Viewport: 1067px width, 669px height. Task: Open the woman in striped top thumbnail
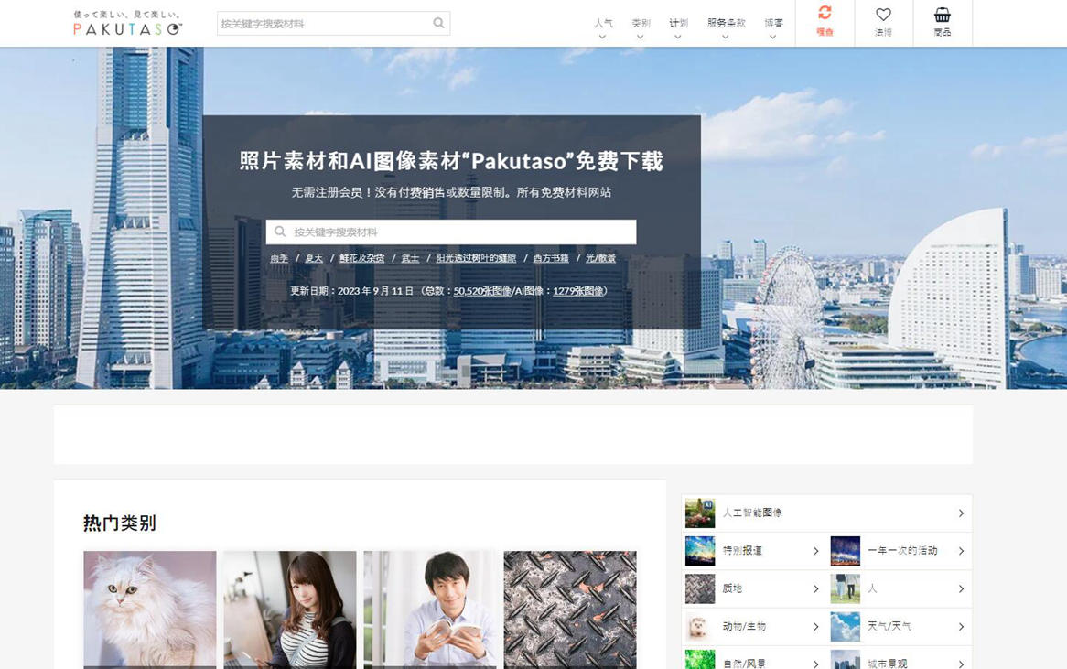[290, 610]
